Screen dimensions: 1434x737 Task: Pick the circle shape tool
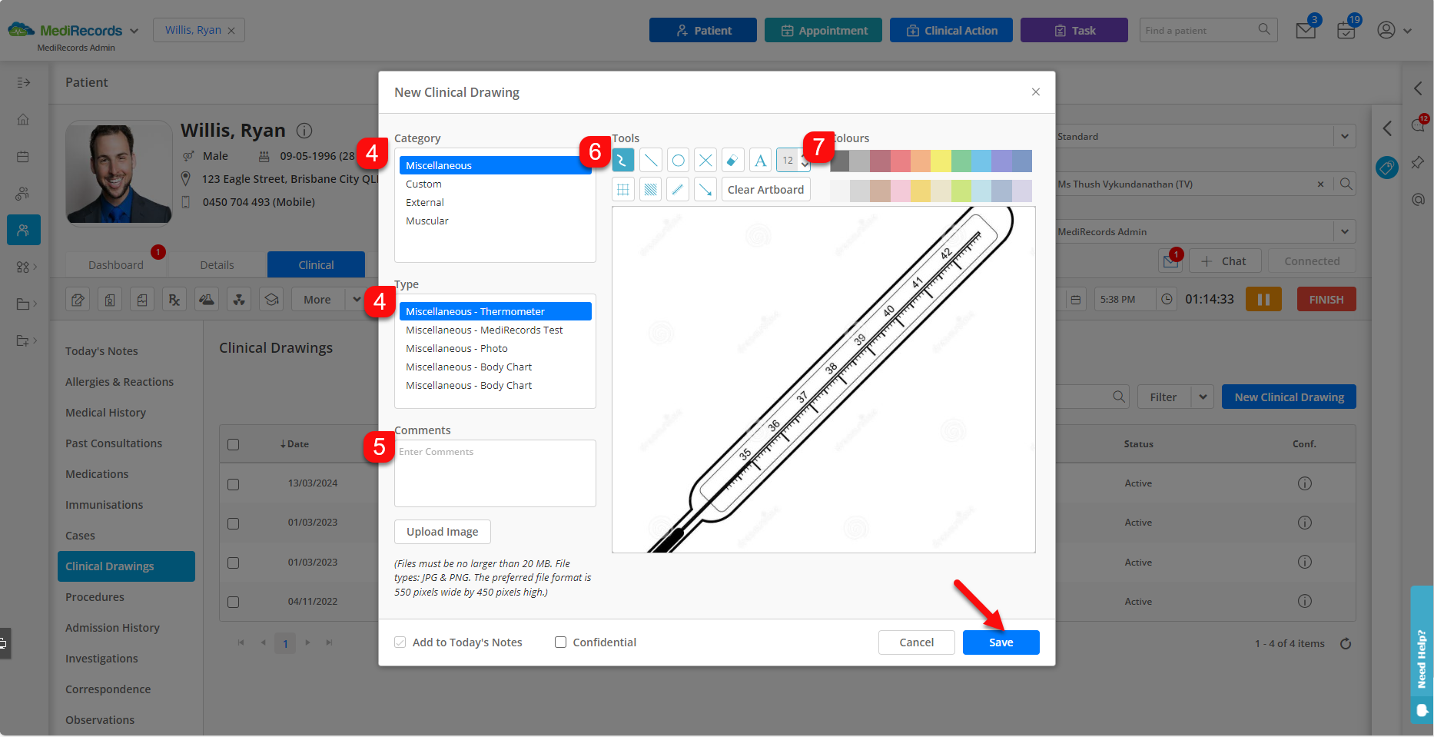coord(678,160)
